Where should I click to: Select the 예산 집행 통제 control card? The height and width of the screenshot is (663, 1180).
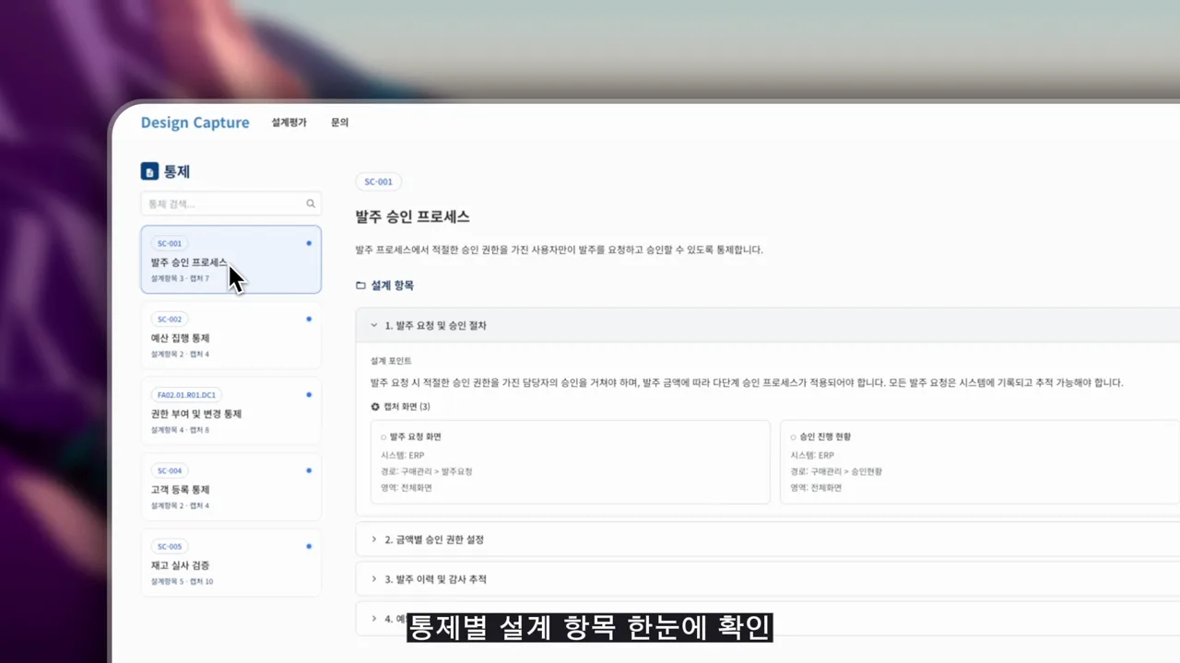click(x=230, y=335)
